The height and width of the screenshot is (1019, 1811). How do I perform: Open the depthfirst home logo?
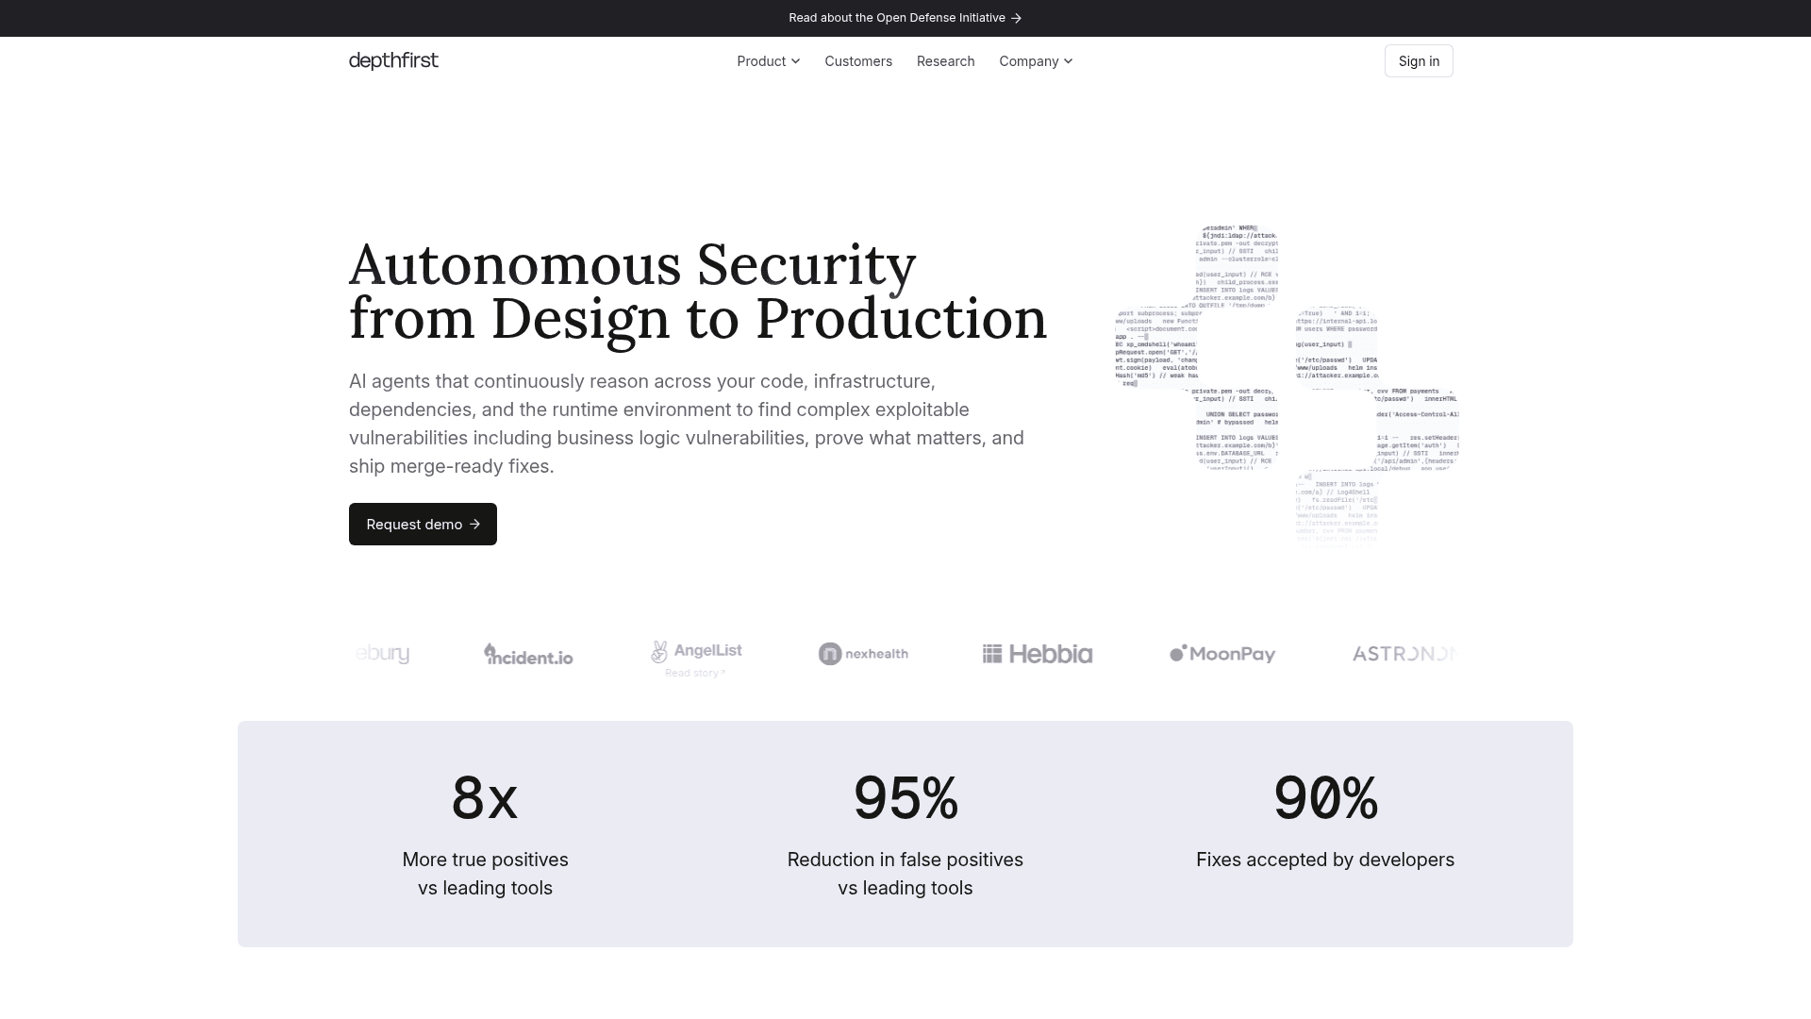(393, 60)
